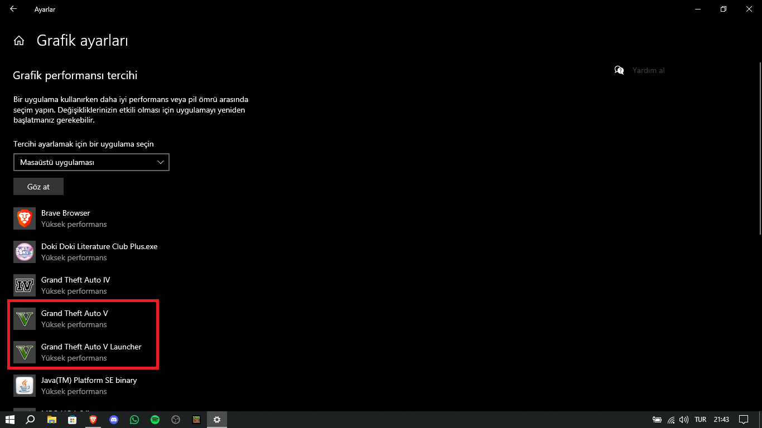Click the help chat icon beside Yardım al

[x=619, y=70]
